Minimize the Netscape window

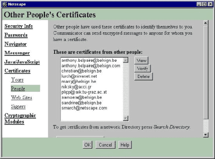click(199, 4)
